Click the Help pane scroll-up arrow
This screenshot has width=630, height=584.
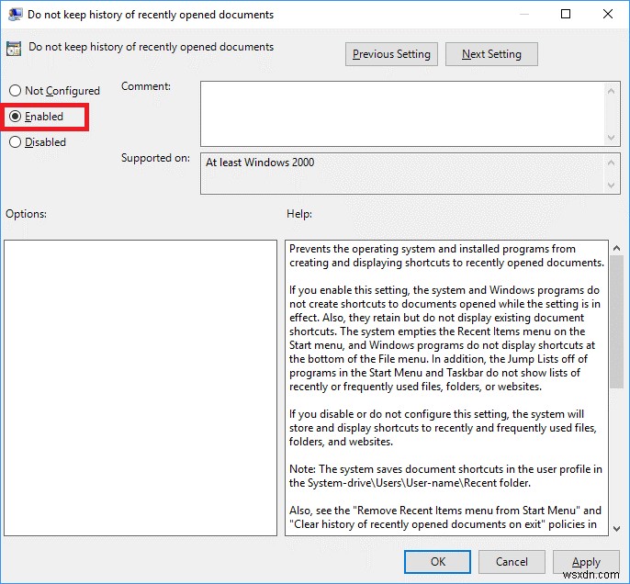pyautogui.click(x=617, y=249)
